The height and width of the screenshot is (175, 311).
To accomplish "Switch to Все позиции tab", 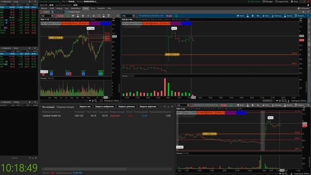I will click(49, 107).
